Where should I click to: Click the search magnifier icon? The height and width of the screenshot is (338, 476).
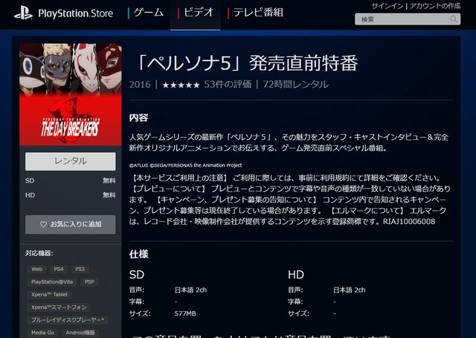click(454, 19)
